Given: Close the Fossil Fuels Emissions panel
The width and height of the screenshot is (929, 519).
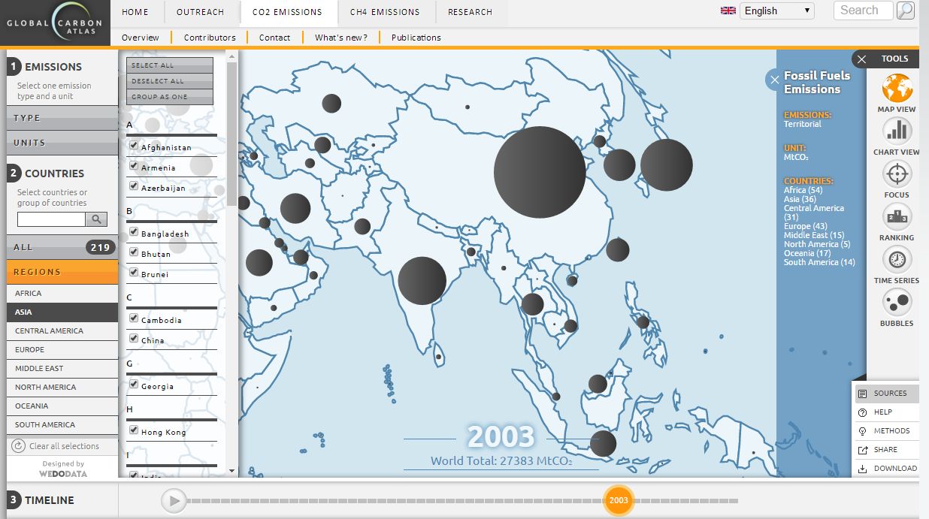Looking at the screenshot, I should point(774,80).
